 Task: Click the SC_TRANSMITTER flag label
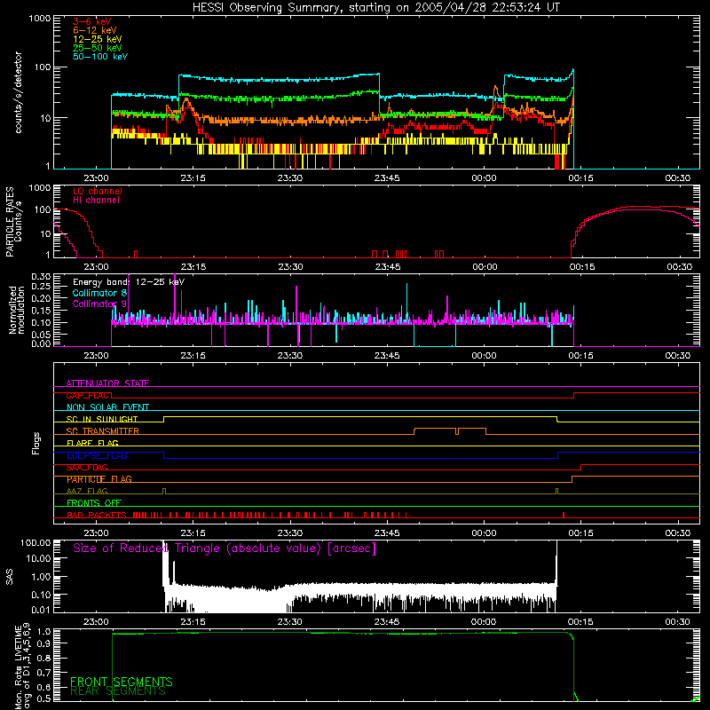(103, 431)
